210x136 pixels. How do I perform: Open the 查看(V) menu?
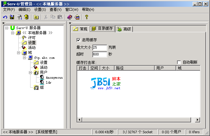click(x=55, y=10)
